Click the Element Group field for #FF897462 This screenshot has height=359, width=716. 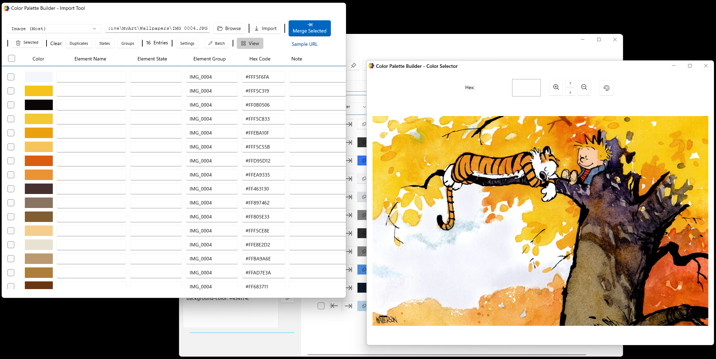[212, 203]
